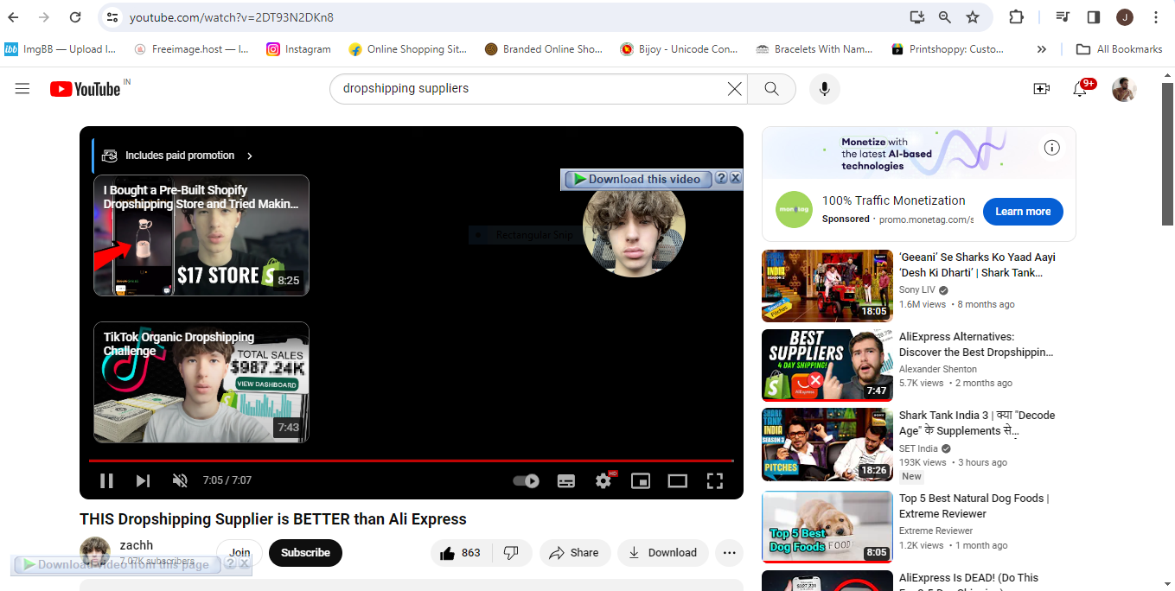Open player settings gear
1175x591 pixels.
pos(604,480)
